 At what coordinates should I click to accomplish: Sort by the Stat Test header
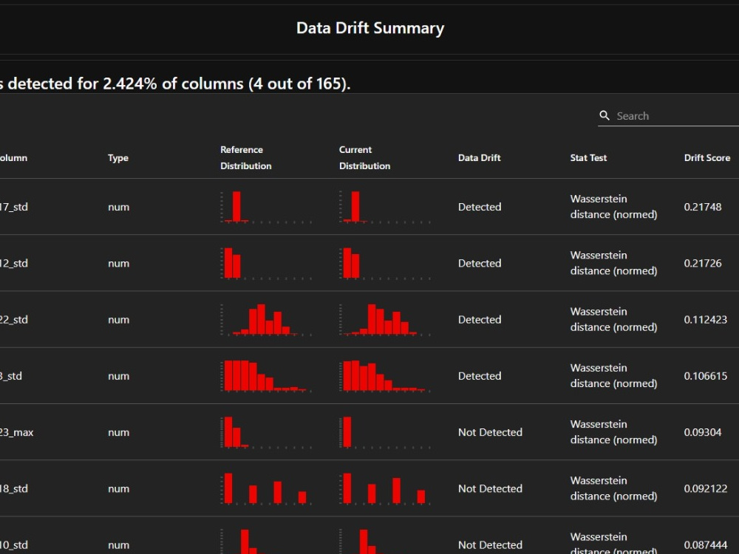tap(588, 158)
